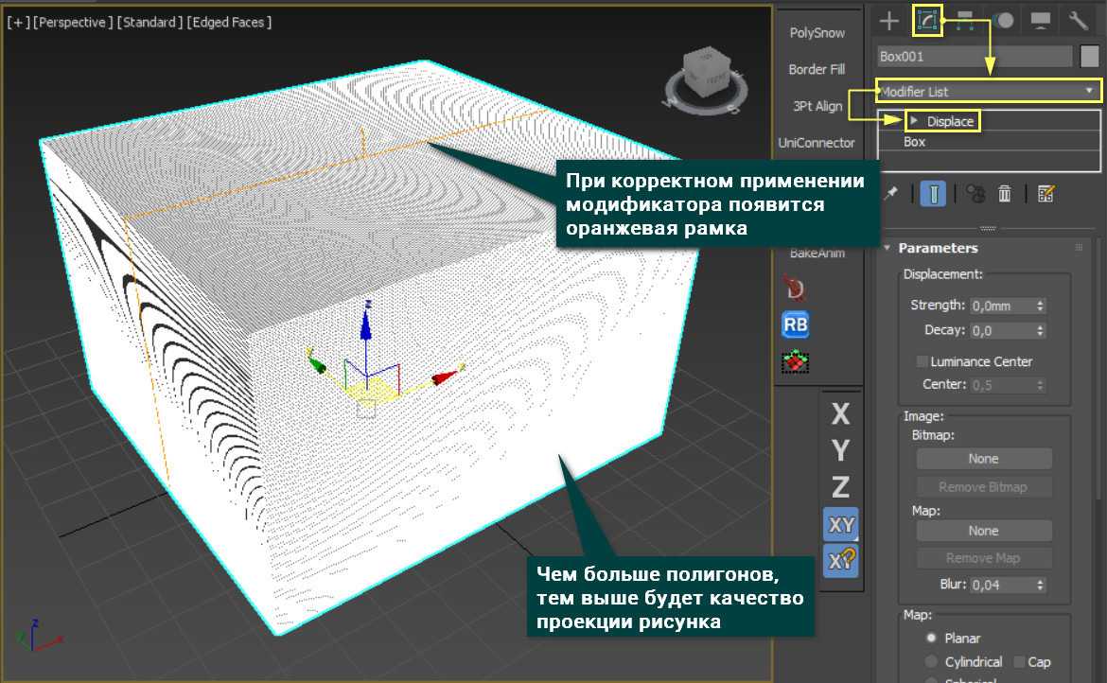Open the Edged Faces viewport menu
The height and width of the screenshot is (683, 1107).
point(230,22)
